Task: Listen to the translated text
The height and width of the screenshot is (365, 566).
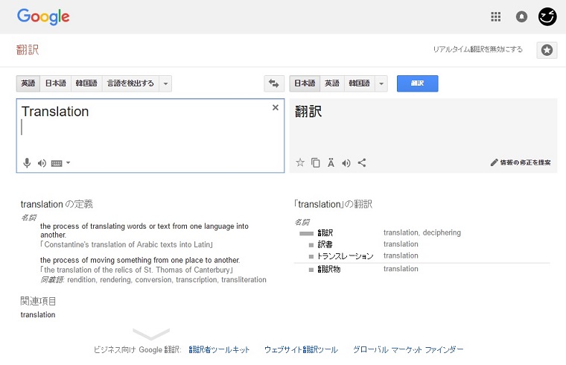Action: (x=346, y=163)
